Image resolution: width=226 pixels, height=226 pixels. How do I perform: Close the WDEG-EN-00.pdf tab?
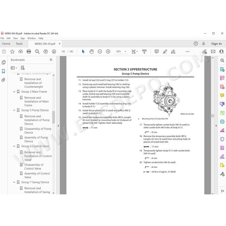[x=59, y=44]
